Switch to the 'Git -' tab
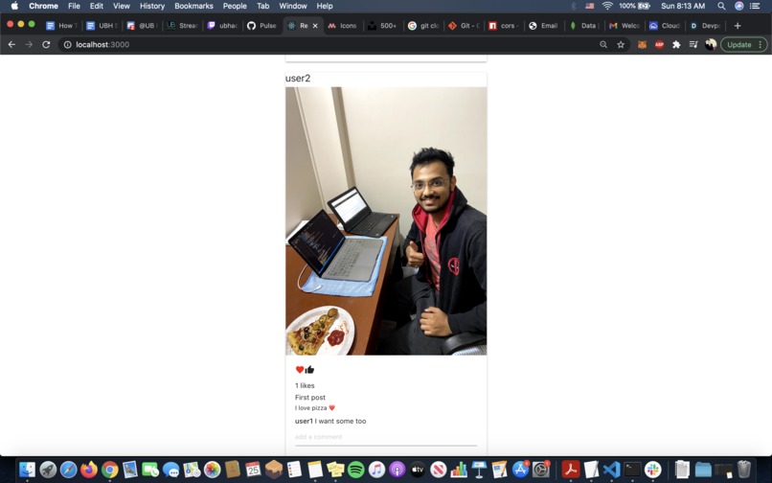Screen dimensions: 772x483 click(x=464, y=26)
